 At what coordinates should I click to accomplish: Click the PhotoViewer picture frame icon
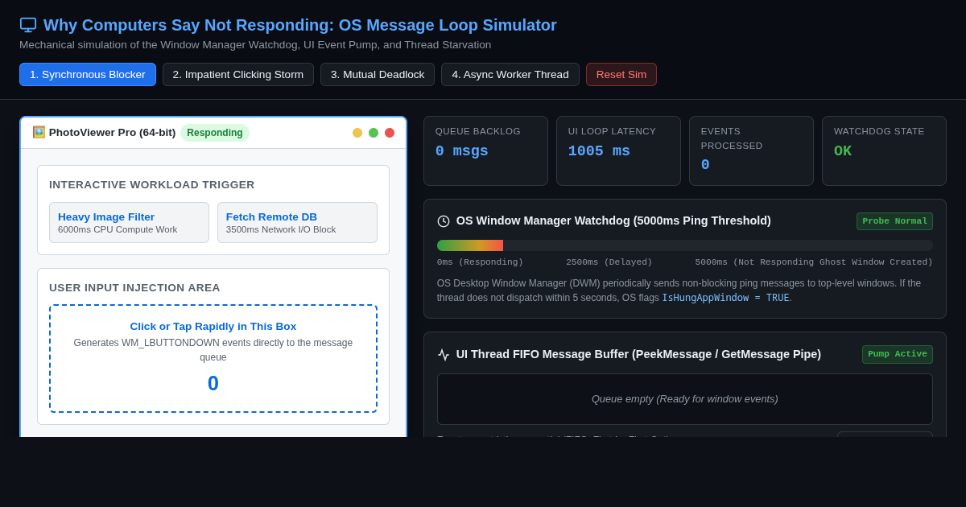(x=39, y=132)
